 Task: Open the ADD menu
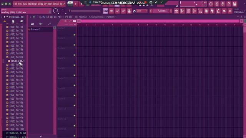click(25, 4)
